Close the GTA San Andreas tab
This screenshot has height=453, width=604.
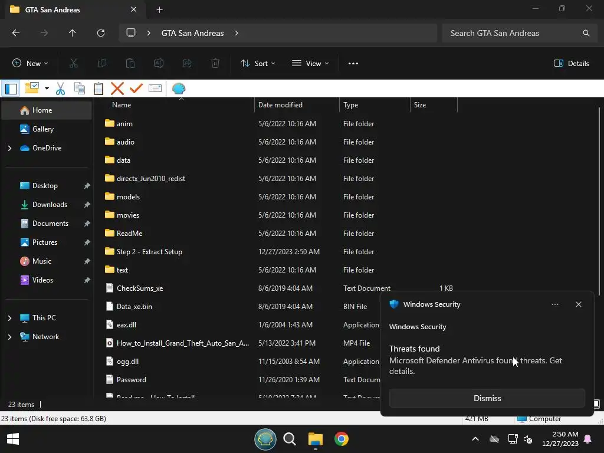[134, 9]
